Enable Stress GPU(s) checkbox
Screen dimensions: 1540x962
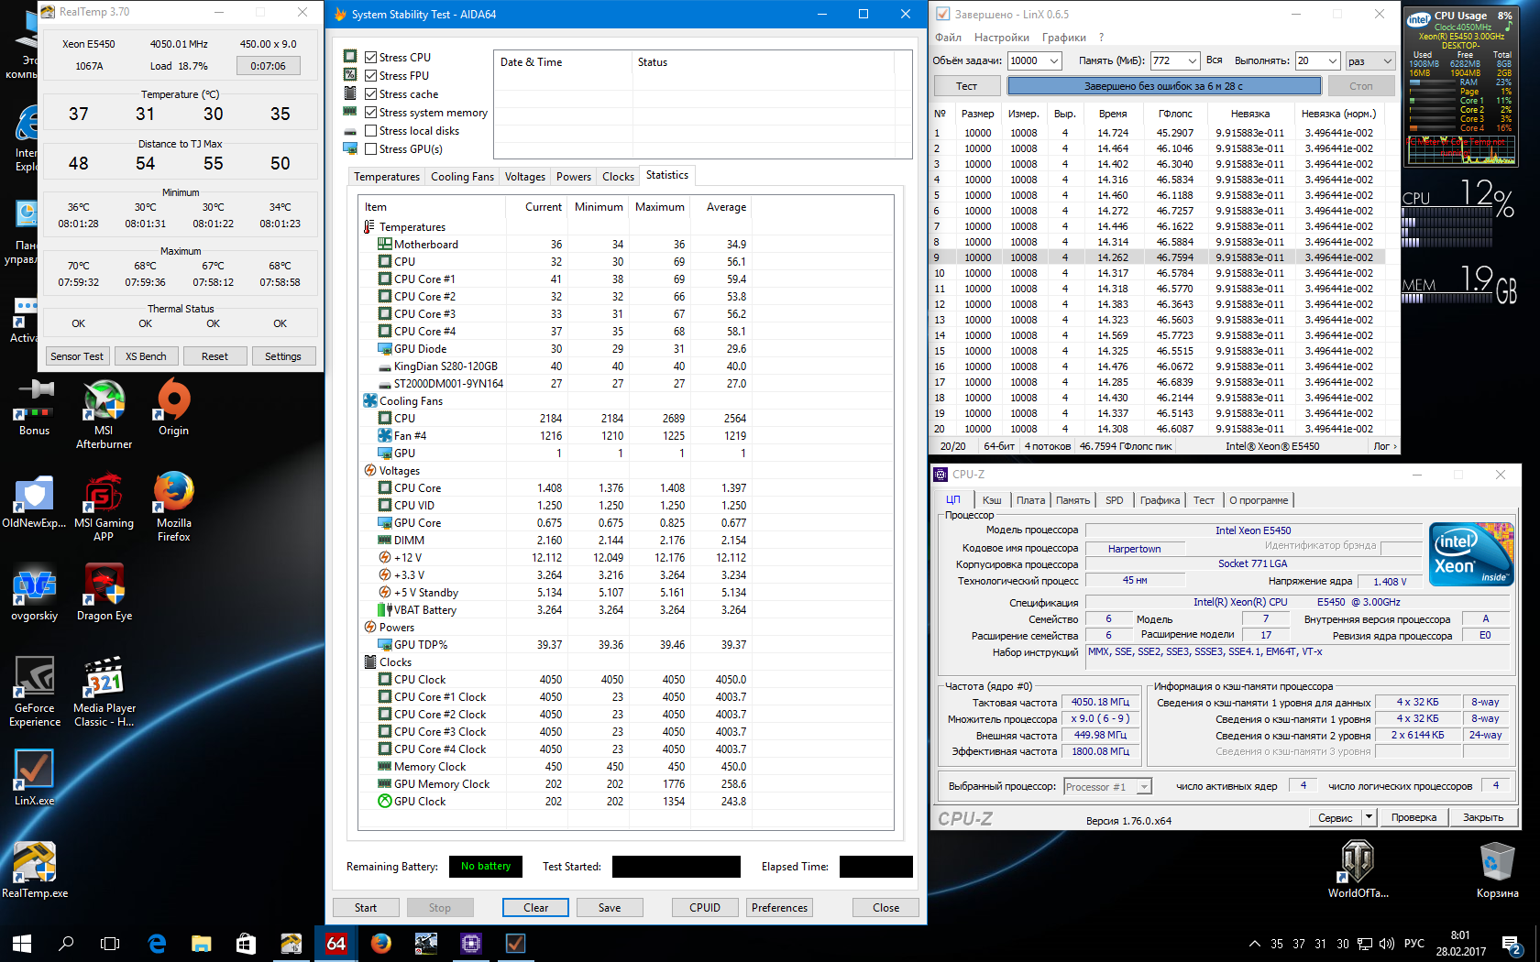click(371, 149)
